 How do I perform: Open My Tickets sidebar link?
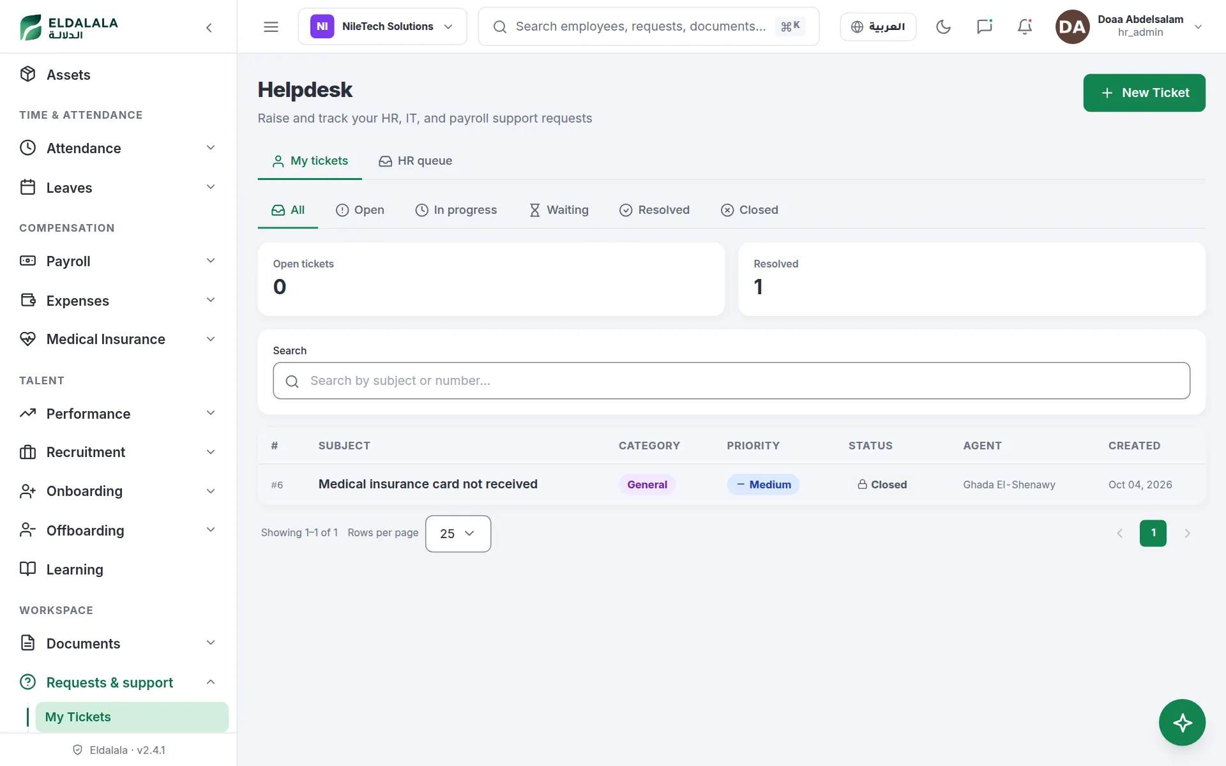pyautogui.click(x=132, y=717)
